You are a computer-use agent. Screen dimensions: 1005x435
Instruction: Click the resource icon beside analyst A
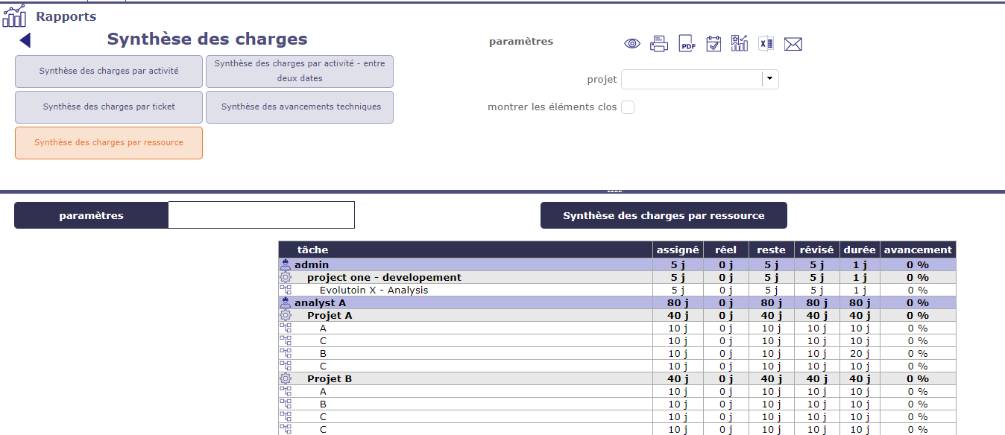click(285, 302)
